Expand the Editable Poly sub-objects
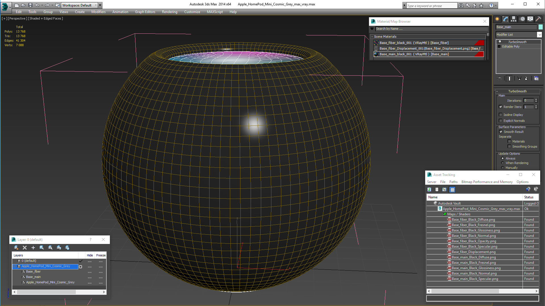 point(499,46)
